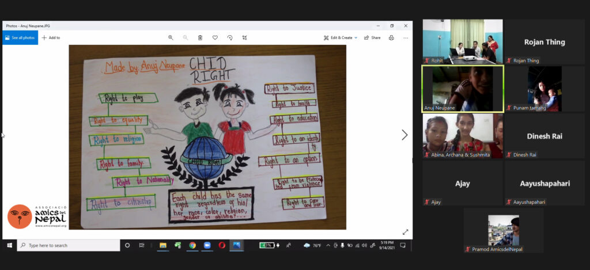Click the muted mic icon beside Rohit
Image resolution: width=590 pixels, height=270 pixels.
click(427, 60)
